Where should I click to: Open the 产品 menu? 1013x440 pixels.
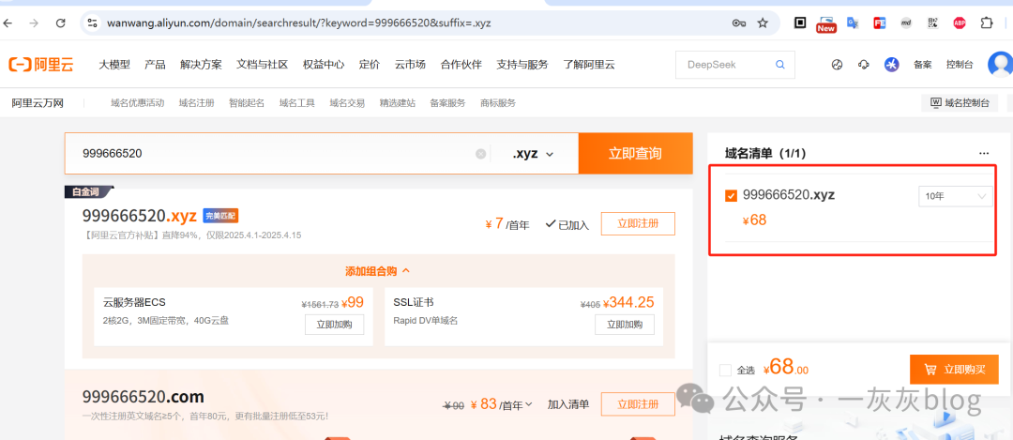(155, 65)
